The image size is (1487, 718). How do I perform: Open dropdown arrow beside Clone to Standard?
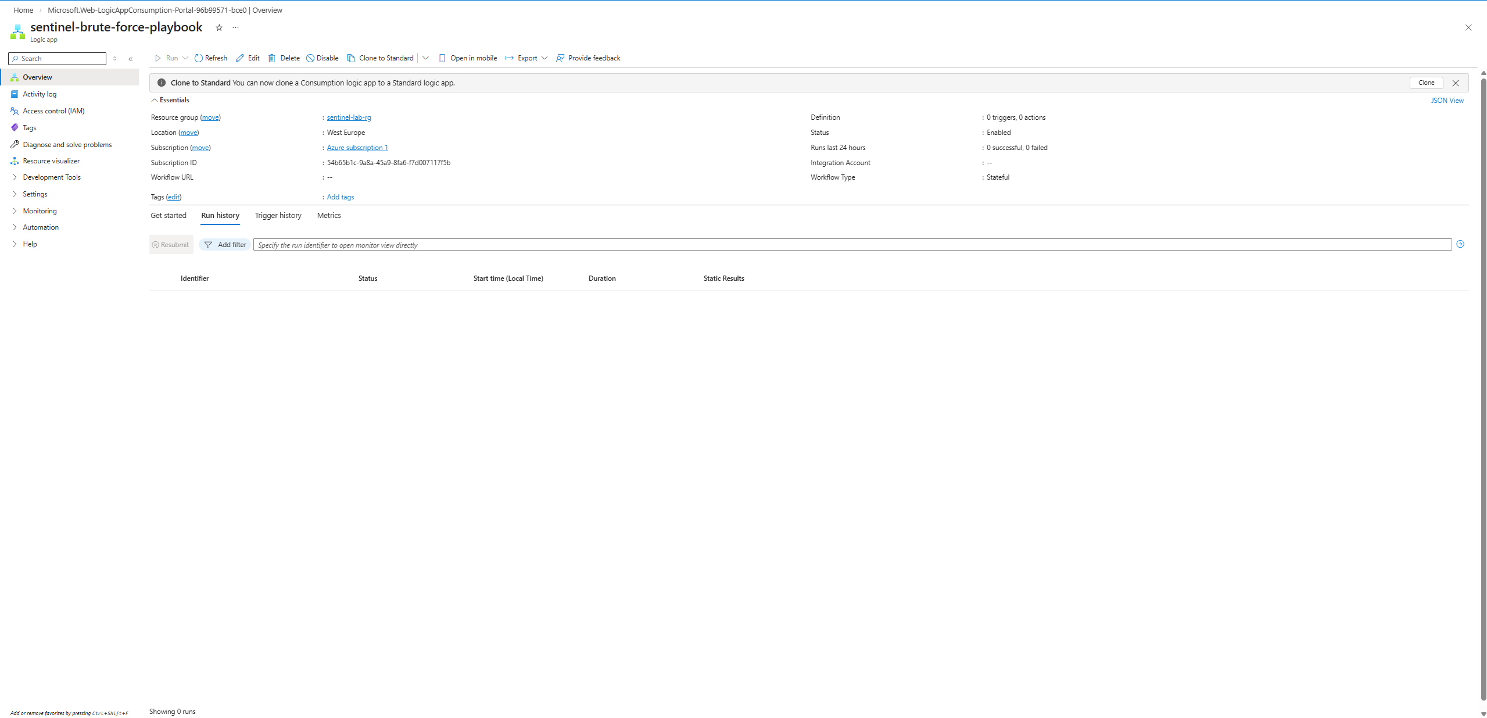425,58
